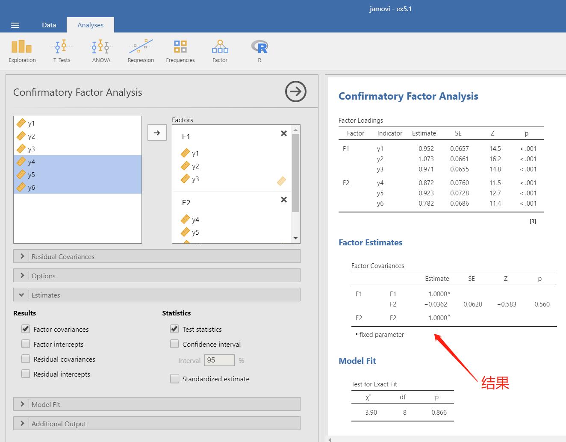Click the Factors list scroll down arrow

(x=295, y=239)
